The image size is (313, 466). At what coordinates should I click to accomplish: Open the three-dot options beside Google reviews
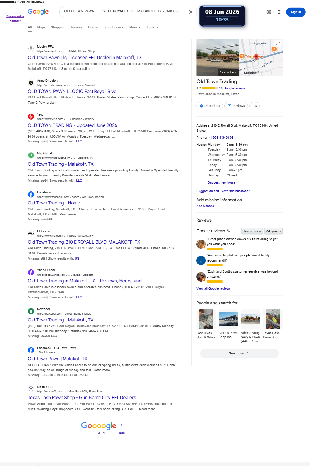click(x=250, y=88)
